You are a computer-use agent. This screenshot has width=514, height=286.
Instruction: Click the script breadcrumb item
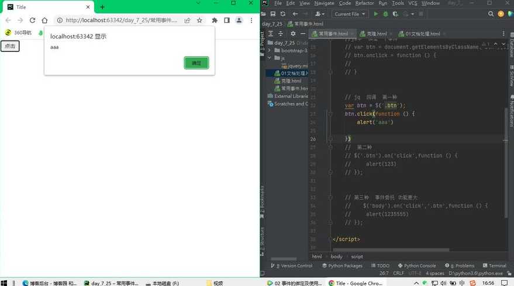coord(357,257)
